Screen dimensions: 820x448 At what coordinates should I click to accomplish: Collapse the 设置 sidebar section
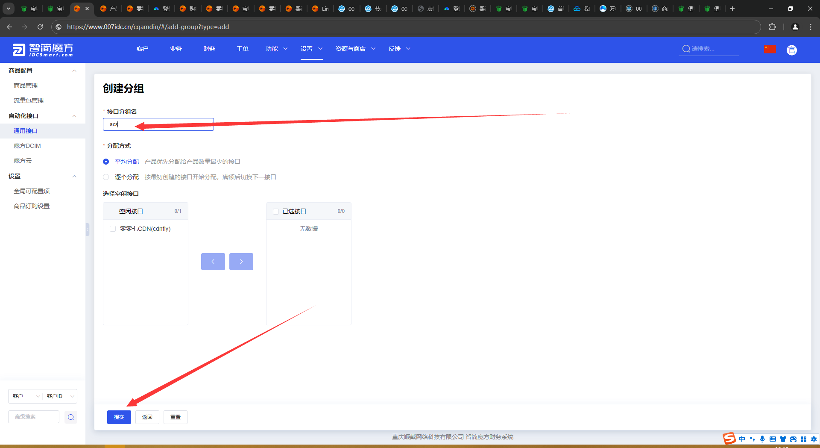click(x=74, y=176)
